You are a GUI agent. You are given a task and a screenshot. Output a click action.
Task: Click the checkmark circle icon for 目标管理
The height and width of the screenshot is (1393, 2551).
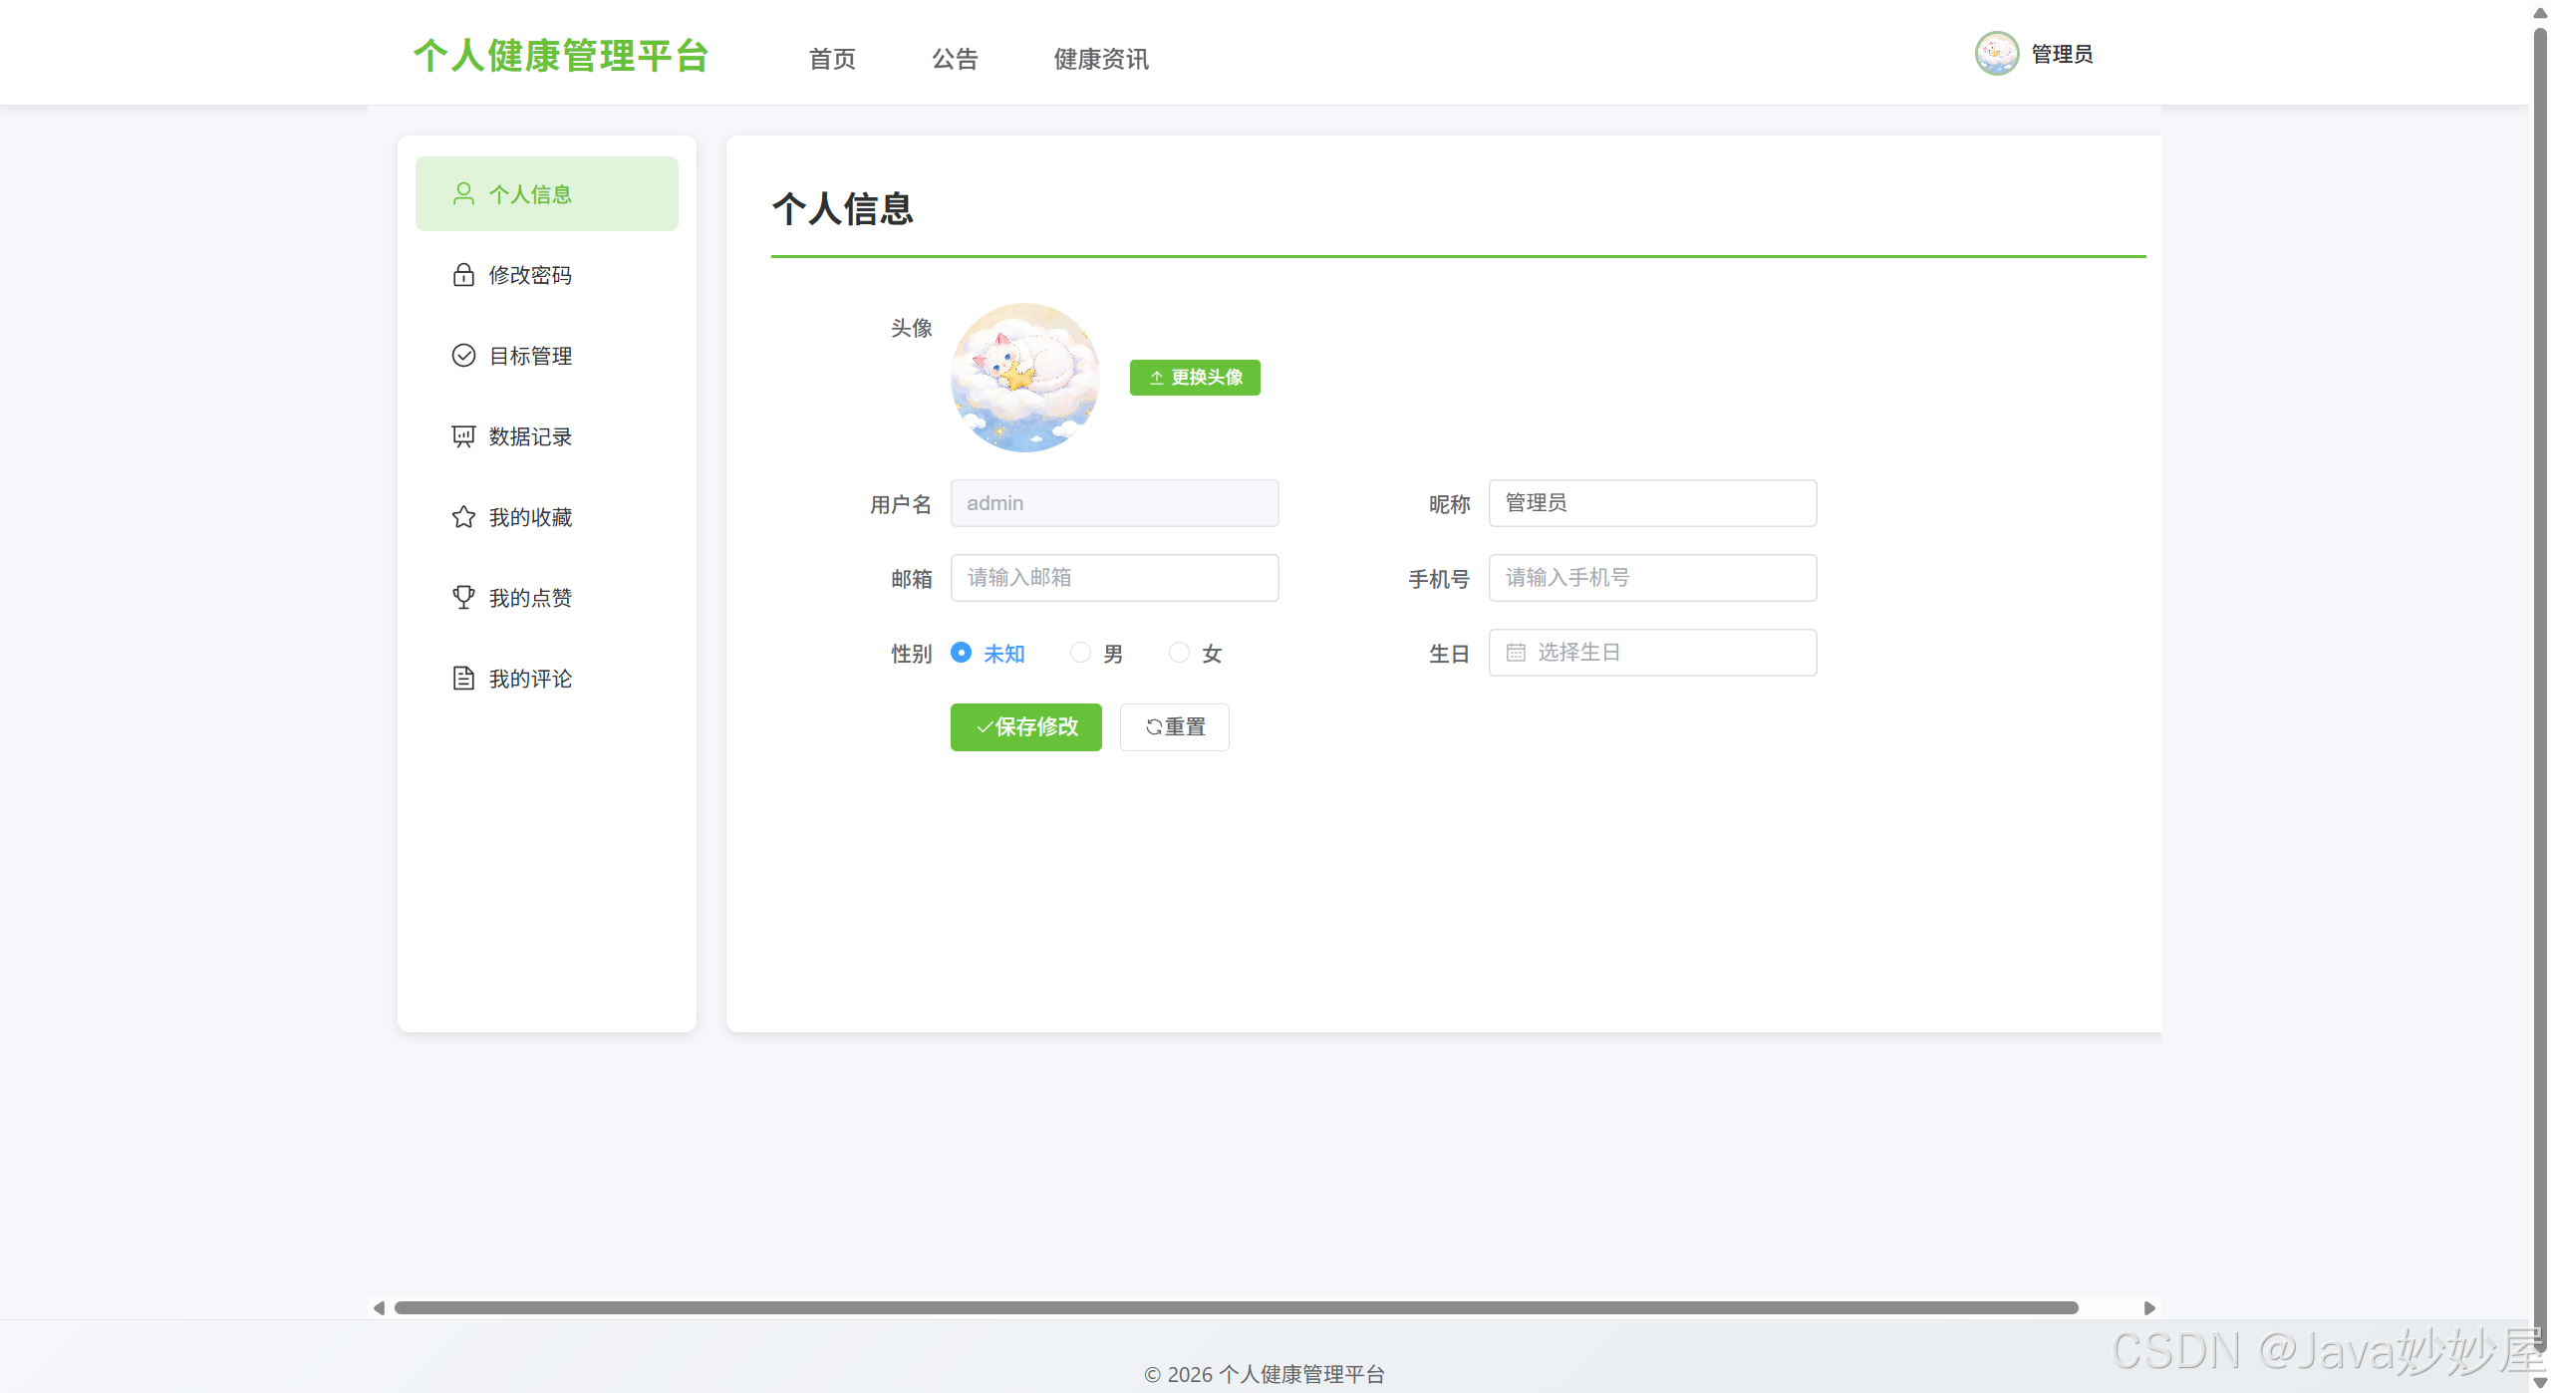click(463, 356)
